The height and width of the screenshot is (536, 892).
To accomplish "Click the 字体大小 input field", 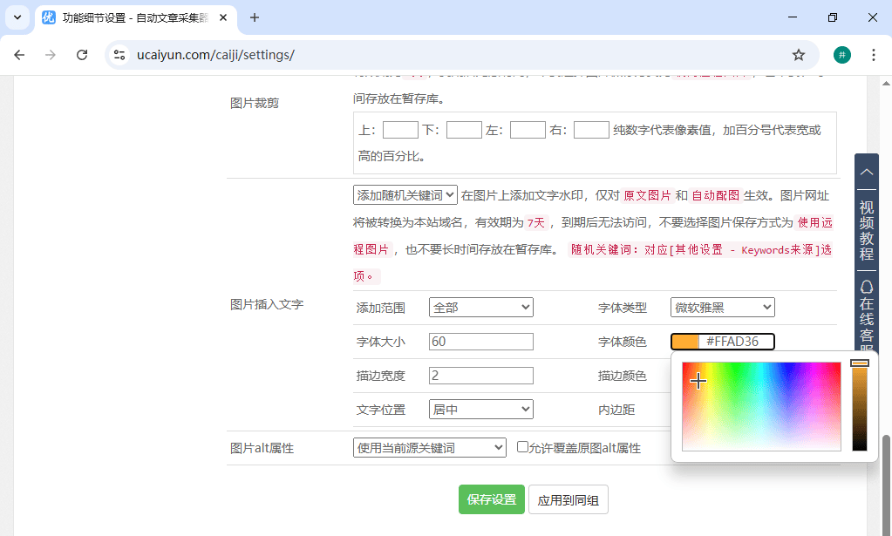I will point(480,342).
